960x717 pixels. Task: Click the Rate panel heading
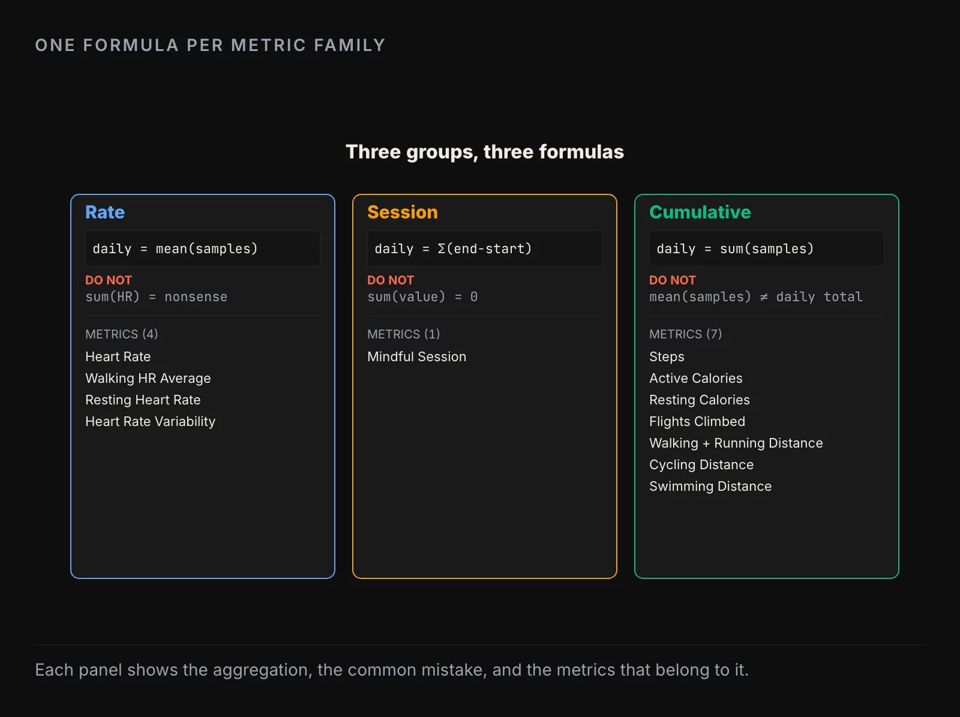point(105,212)
